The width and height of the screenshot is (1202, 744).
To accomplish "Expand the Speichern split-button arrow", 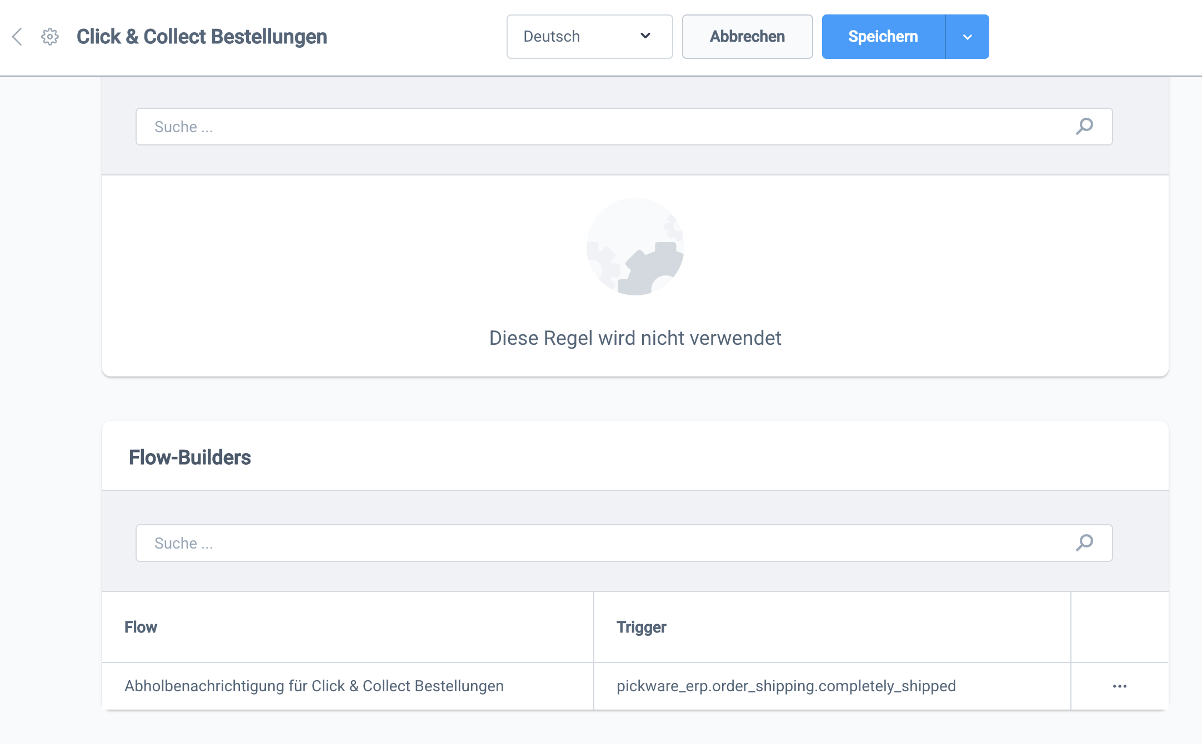I will 967,37.
